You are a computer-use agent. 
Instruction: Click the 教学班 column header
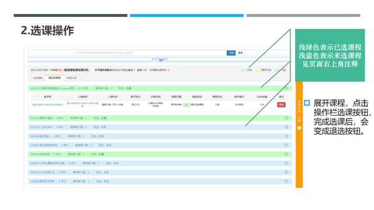[47, 97]
